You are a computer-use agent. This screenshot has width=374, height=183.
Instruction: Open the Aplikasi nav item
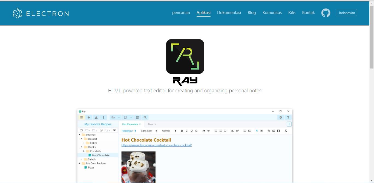[203, 13]
